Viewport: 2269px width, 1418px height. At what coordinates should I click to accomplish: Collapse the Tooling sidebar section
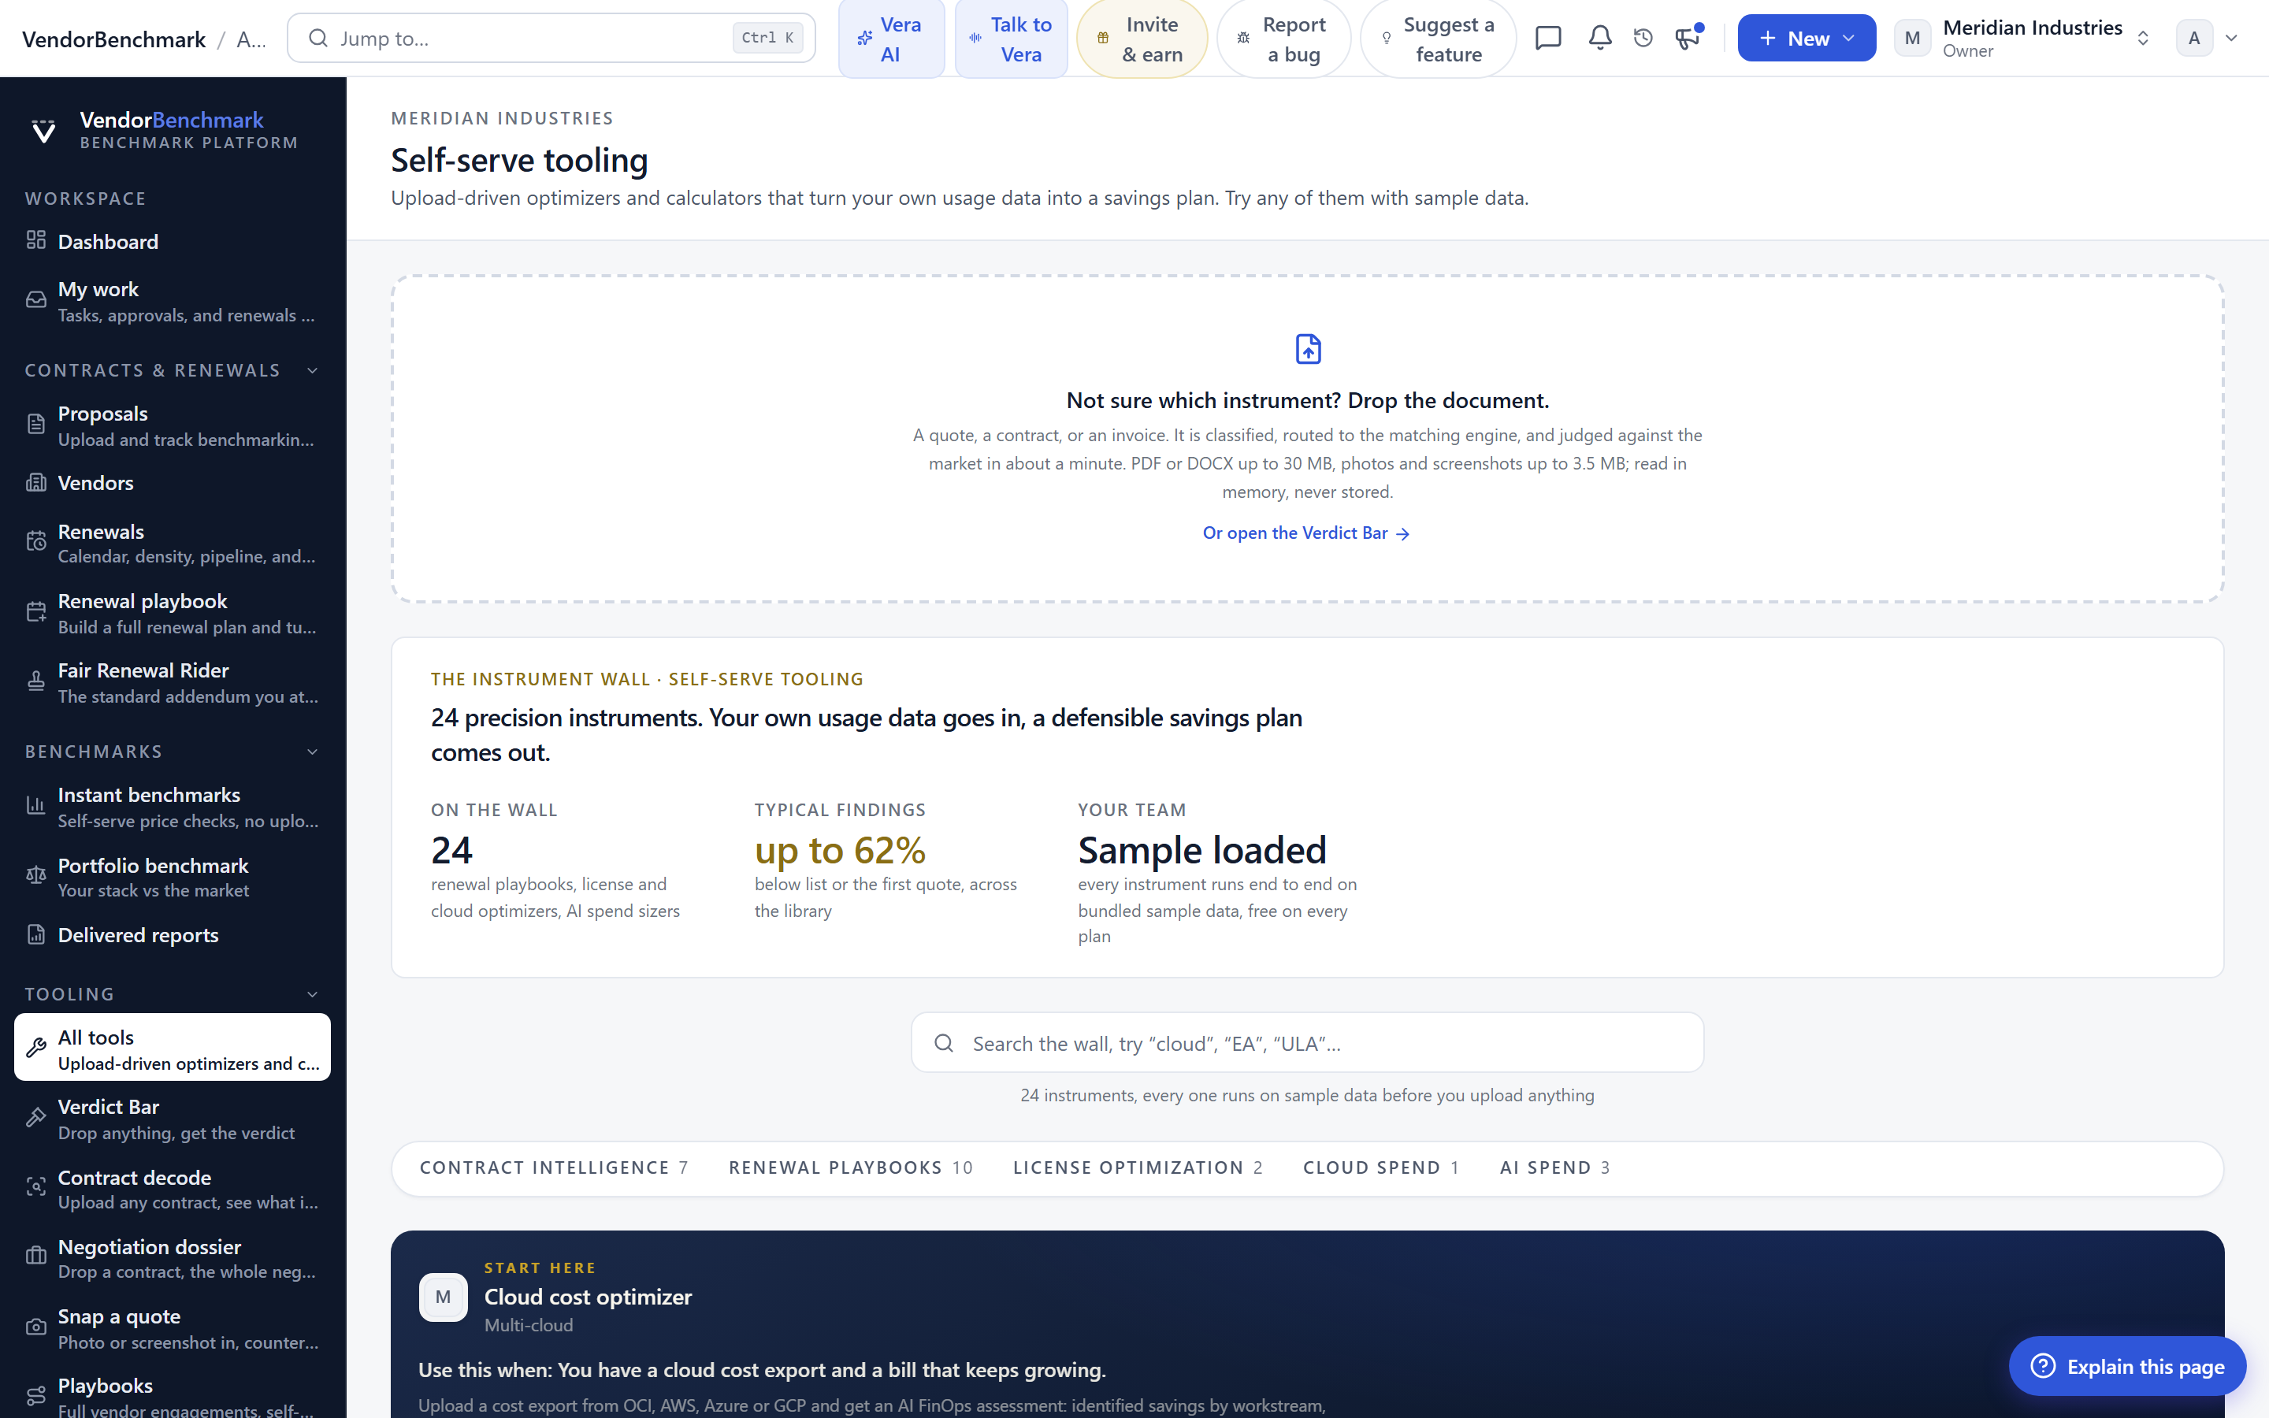click(x=312, y=994)
